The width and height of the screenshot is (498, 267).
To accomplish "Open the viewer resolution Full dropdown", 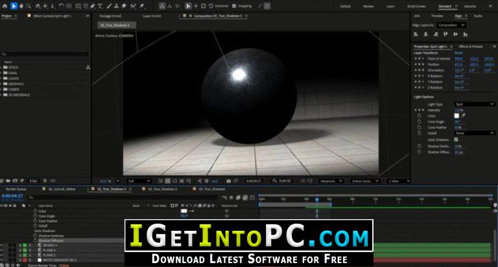I will click(139, 181).
